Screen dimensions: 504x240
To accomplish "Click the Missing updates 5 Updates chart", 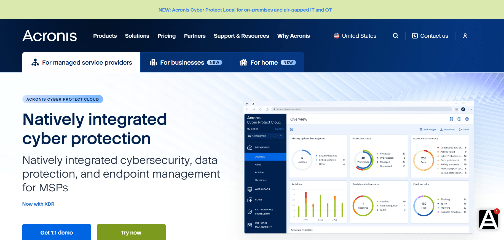I will click(302, 160).
